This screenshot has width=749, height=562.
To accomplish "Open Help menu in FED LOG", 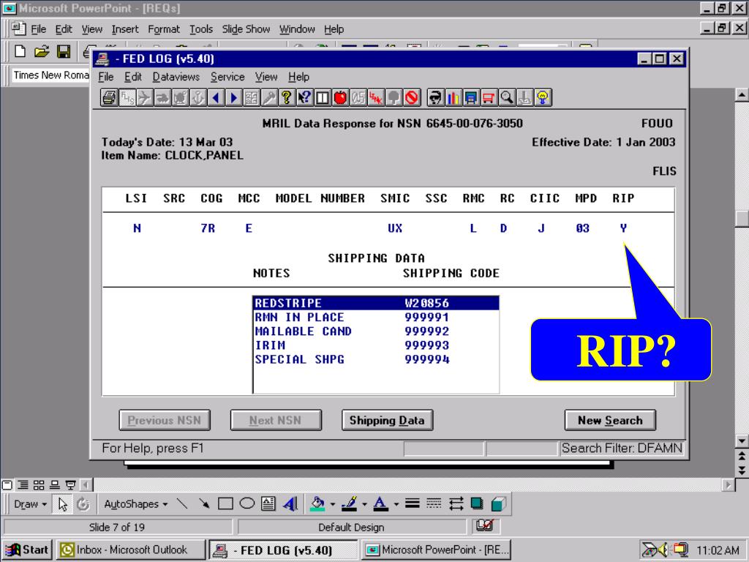I will click(x=298, y=77).
